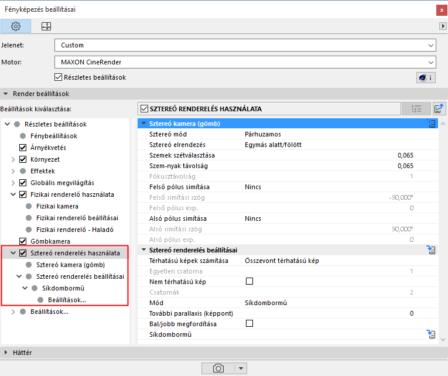
Task: Select Effektek in the tree
Action: pyautogui.click(x=43, y=171)
